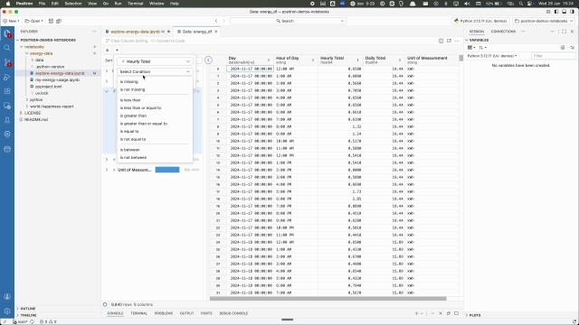
Task: Open the Terminal menu in menu bar
Action: pyautogui.click(x=135, y=4)
